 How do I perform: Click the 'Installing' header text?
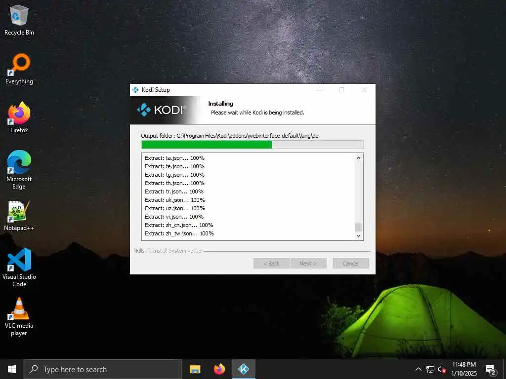[221, 104]
